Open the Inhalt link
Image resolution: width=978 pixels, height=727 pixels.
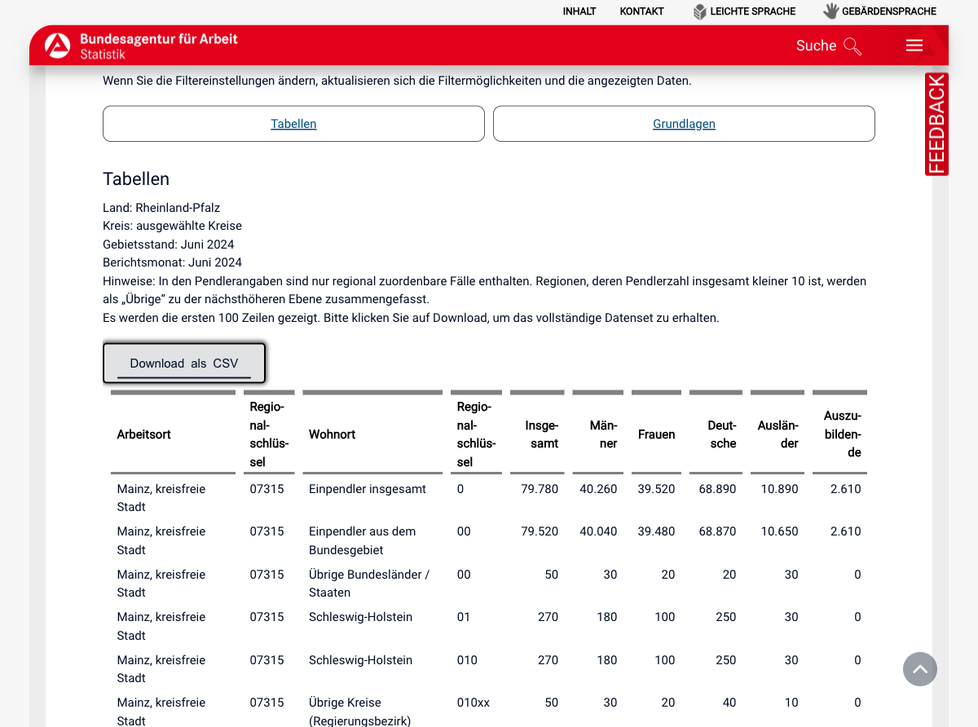(579, 11)
